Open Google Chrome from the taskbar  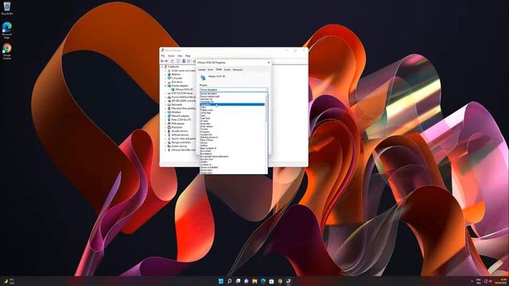coord(280,280)
